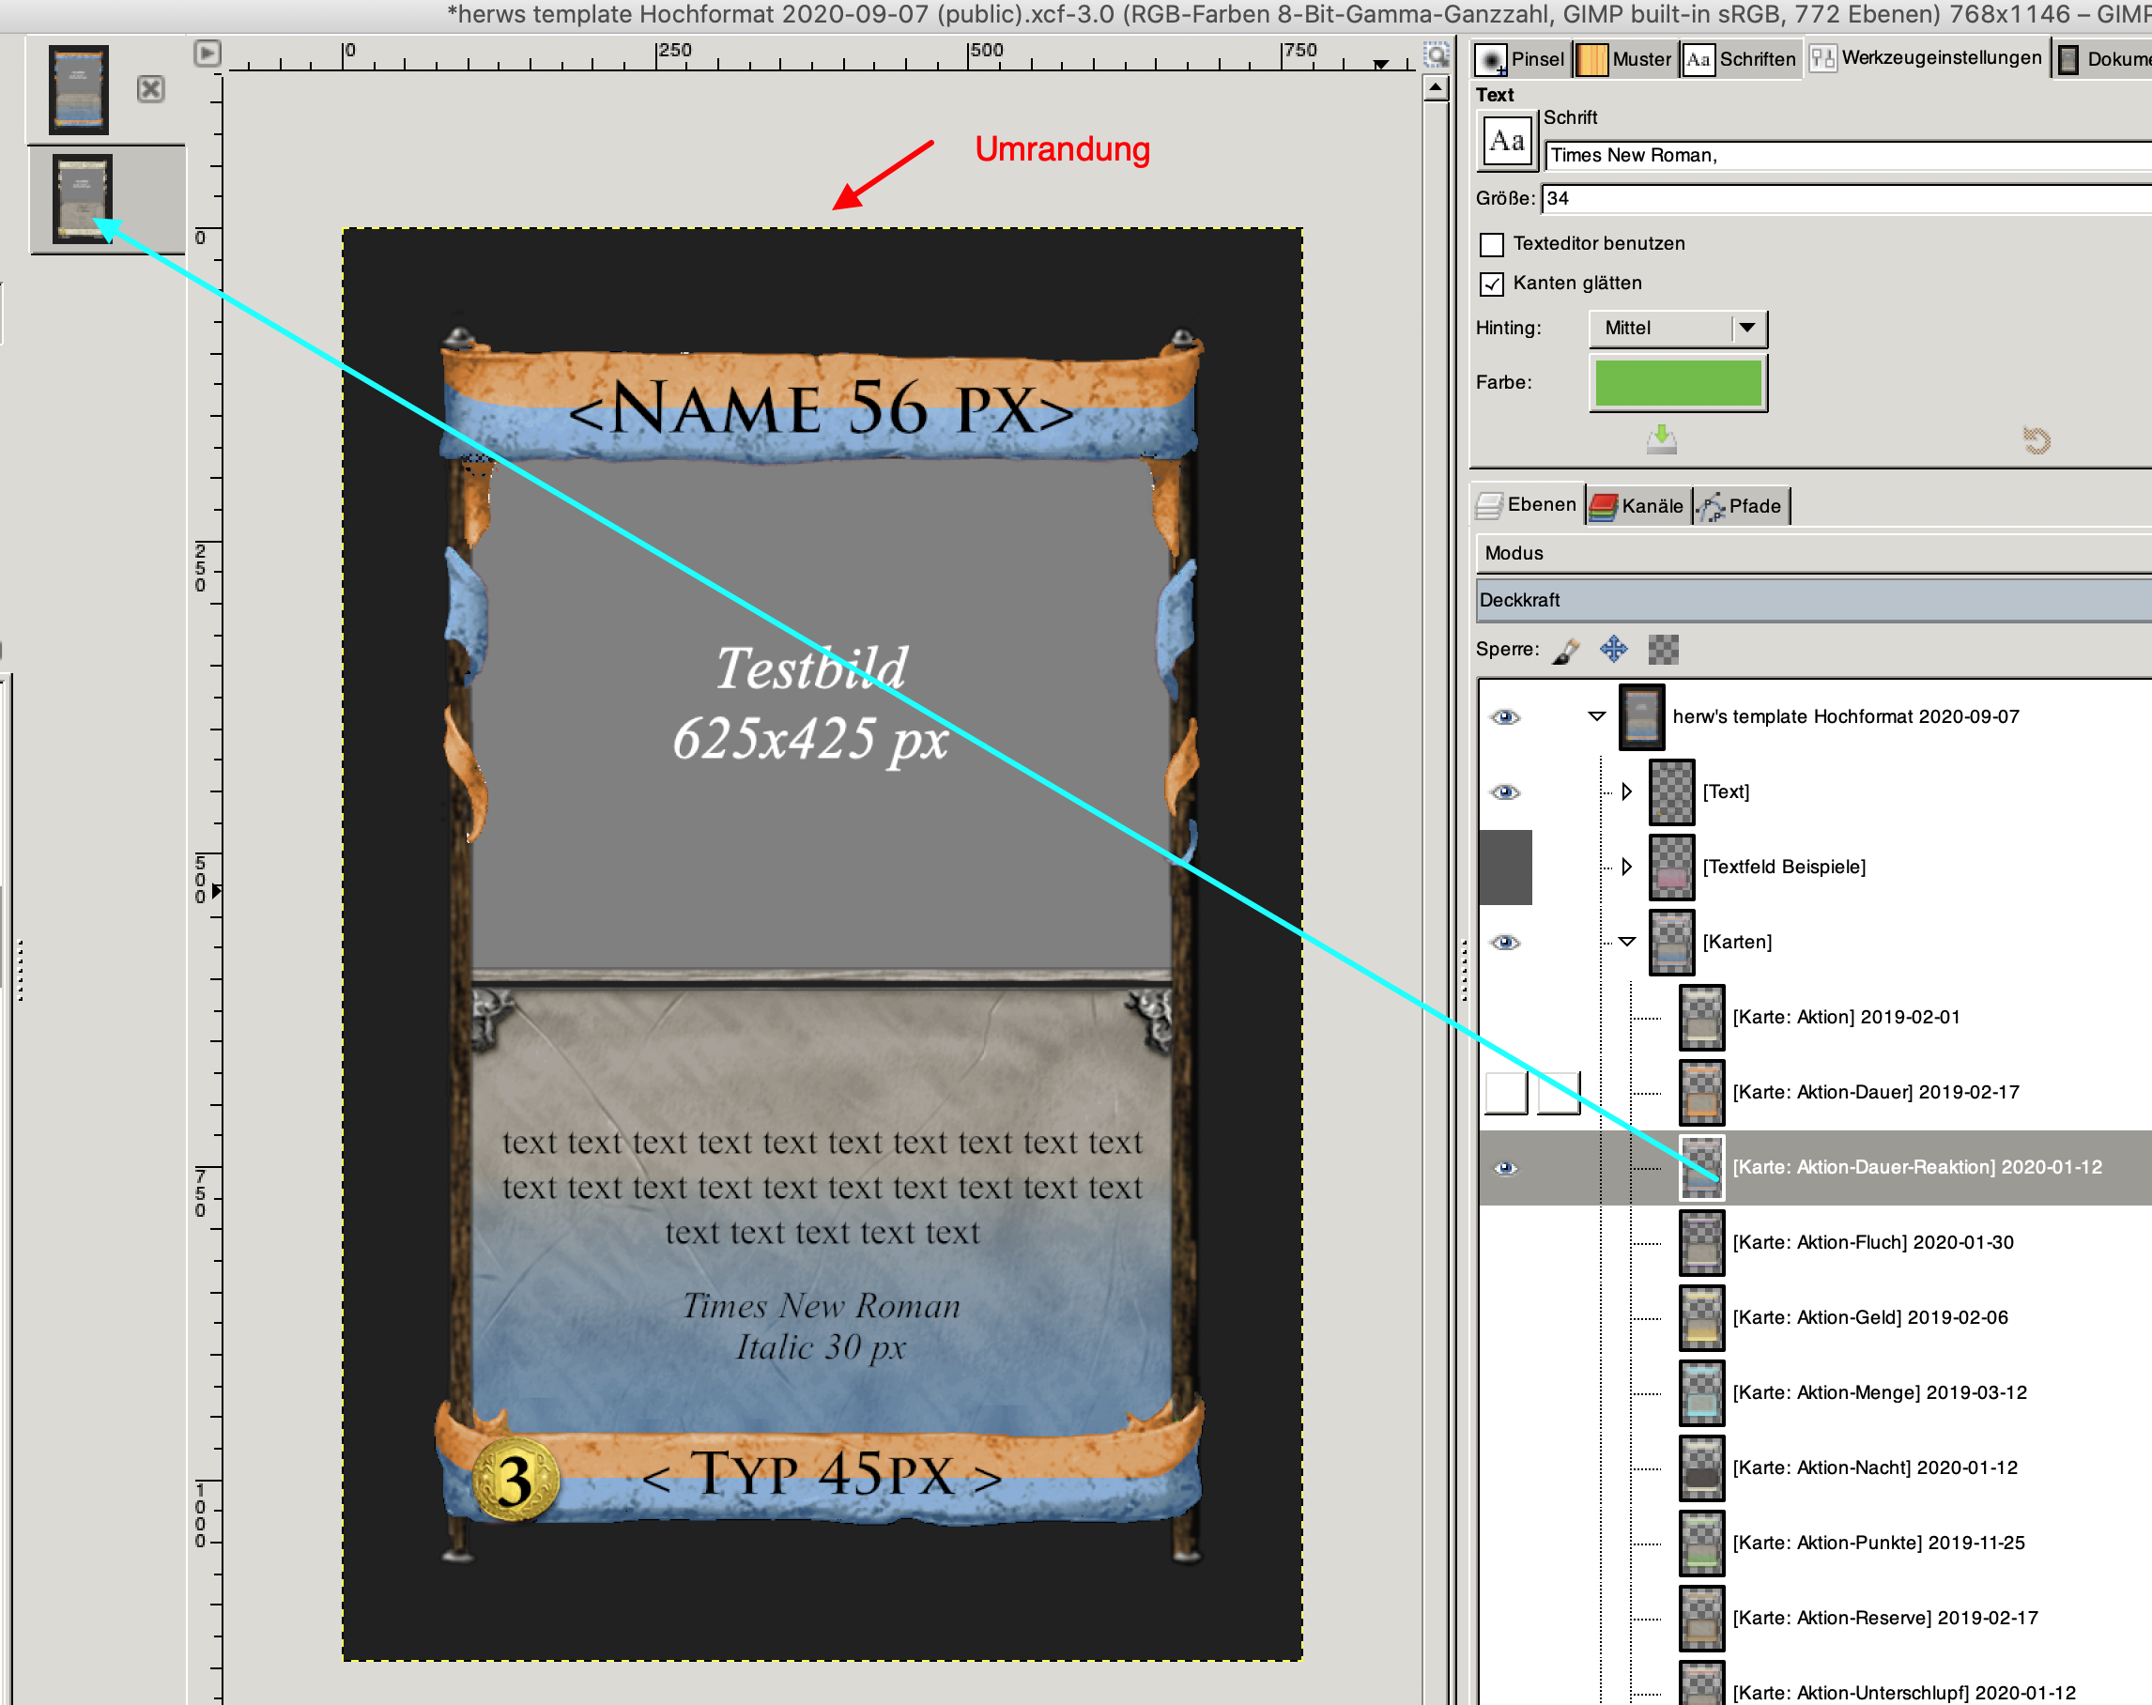Expand the [Textfeld Beispiele] layer group
Viewport: 2152px width, 1705px height.
pos(1627,867)
